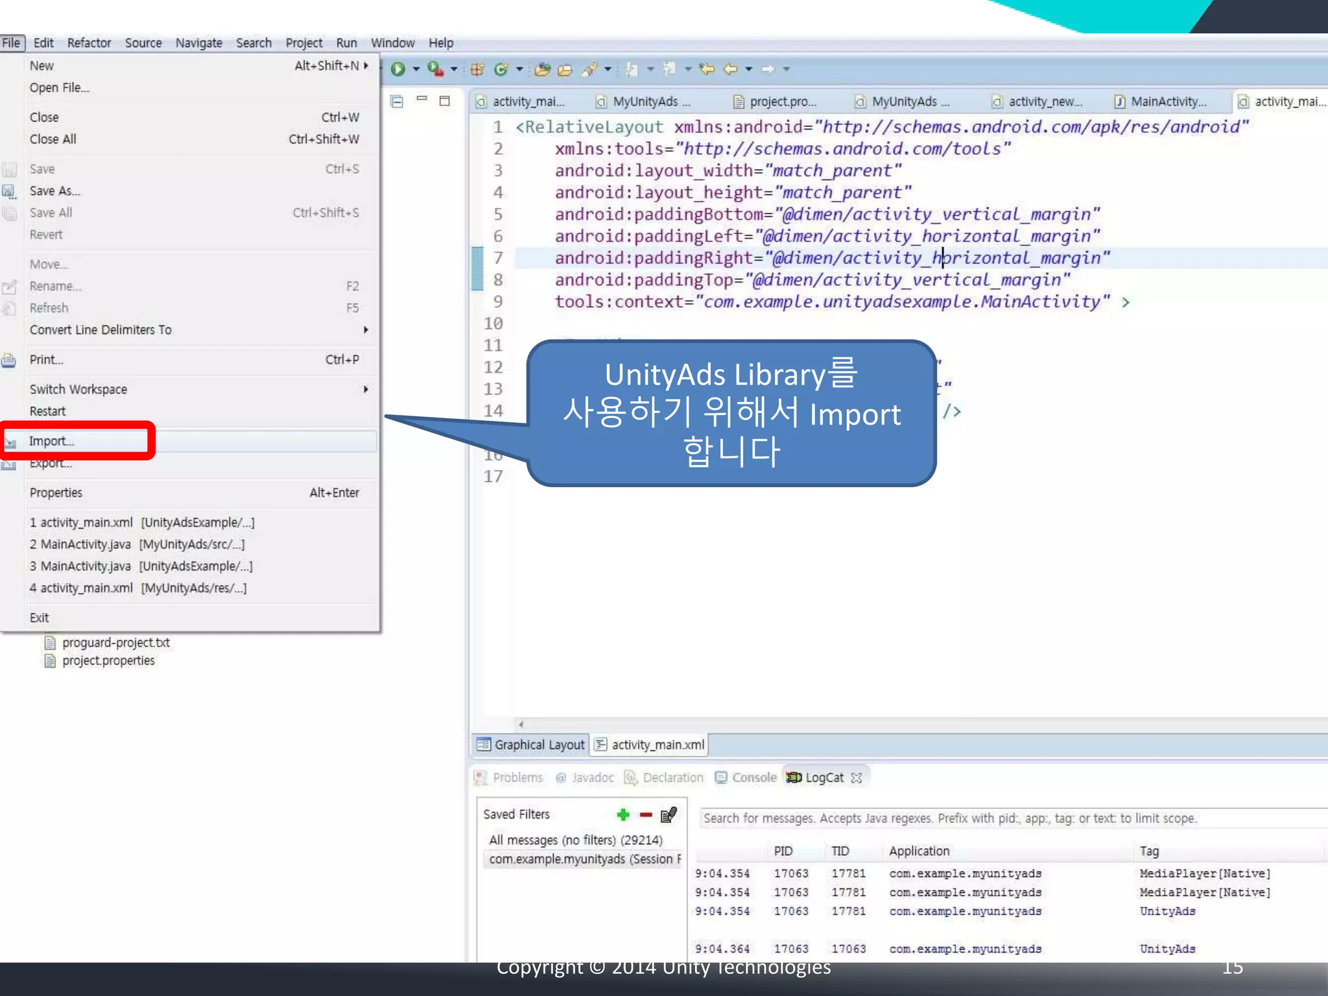Click the Open Type folder icon
Image resolution: width=1328 pixels, height=996 pixels.
(x=543, y=69)
